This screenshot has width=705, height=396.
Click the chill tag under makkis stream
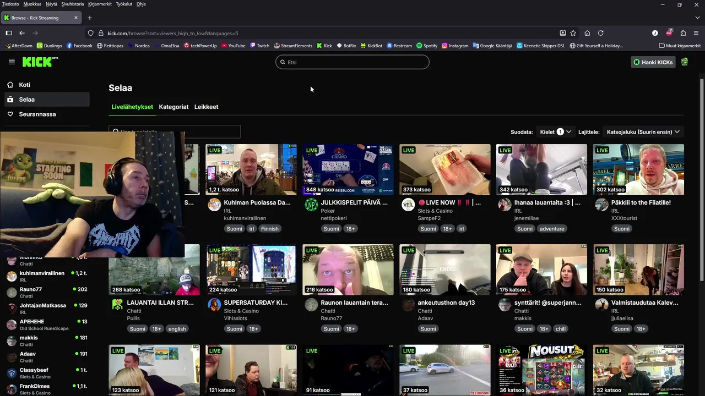point(561,329)
